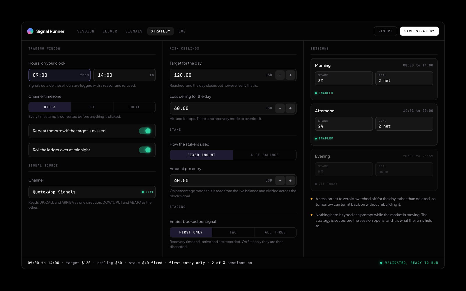Select the Strategy tab
Screen dimensions: 466x291
[160, 31]
